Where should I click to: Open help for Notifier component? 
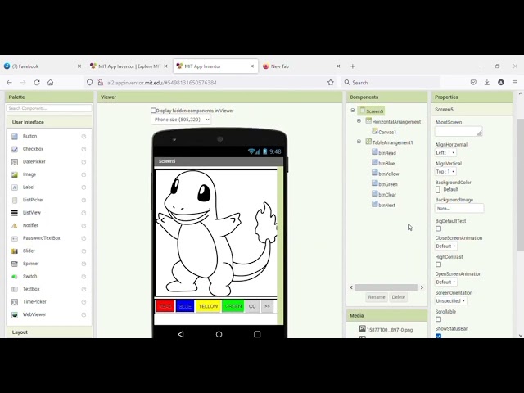coord(84,226)
